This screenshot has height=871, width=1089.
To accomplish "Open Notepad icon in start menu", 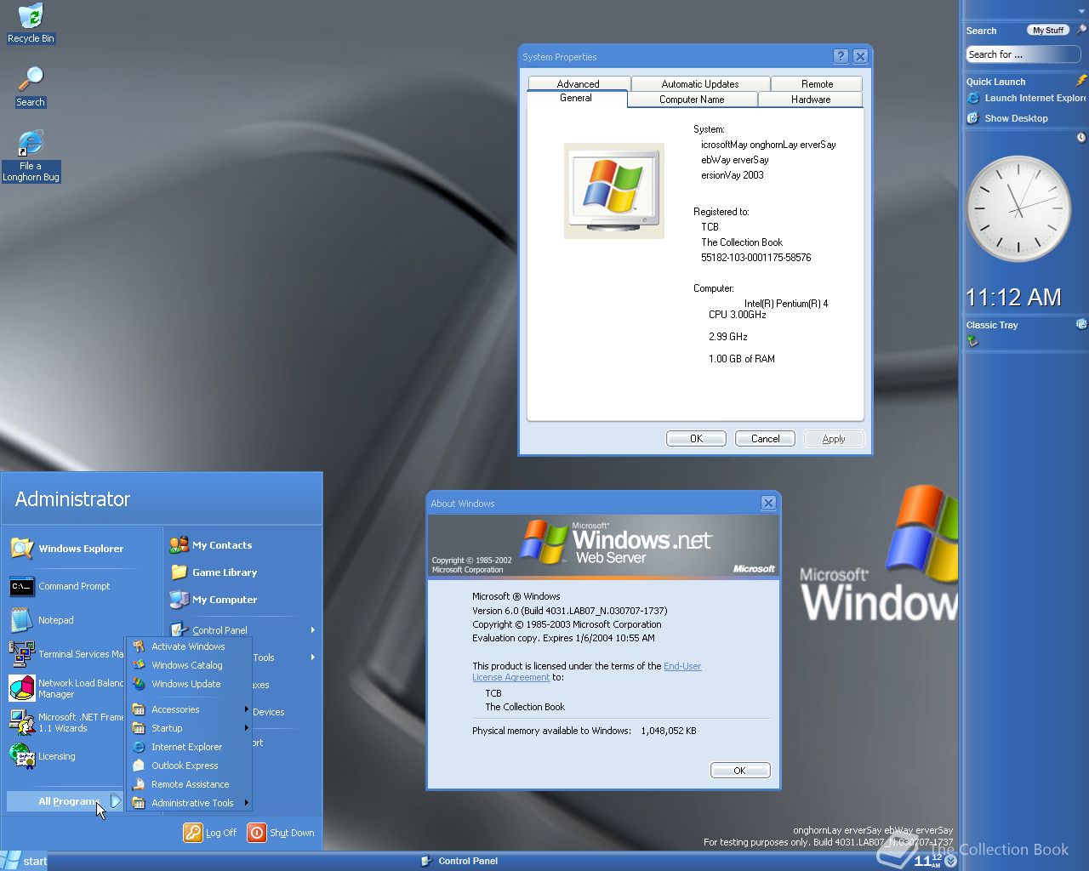I will [x=22, y=620].
